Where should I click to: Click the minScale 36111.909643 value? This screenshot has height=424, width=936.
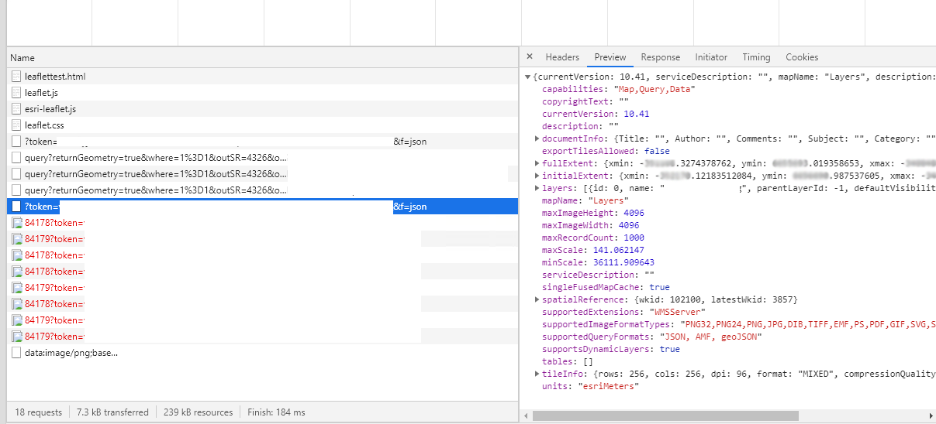coord(623,262)
